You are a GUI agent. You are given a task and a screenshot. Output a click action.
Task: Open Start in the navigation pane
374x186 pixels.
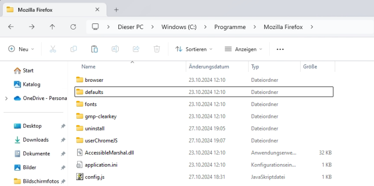[x=28, y=71]
